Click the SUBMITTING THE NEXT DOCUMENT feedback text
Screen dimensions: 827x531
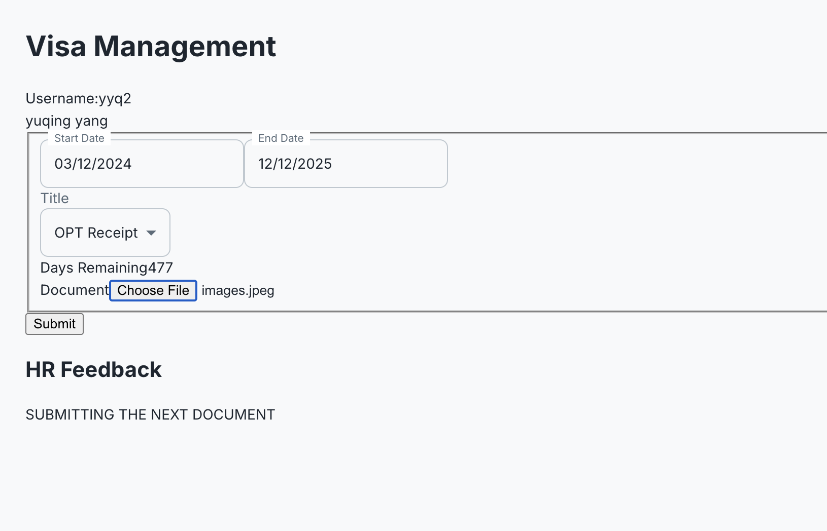(150, 414)
